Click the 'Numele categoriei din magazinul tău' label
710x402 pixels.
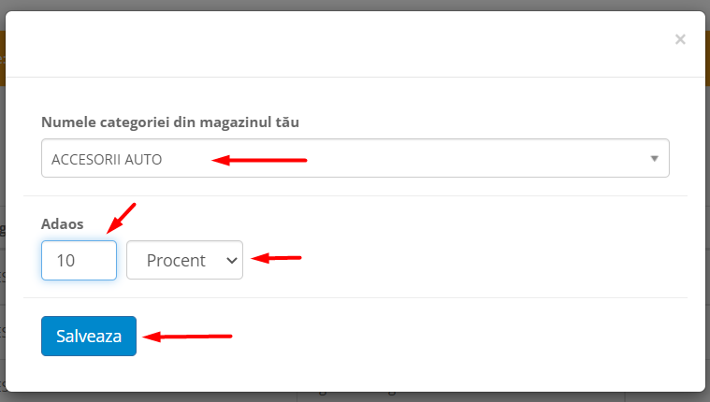point(169,122)
